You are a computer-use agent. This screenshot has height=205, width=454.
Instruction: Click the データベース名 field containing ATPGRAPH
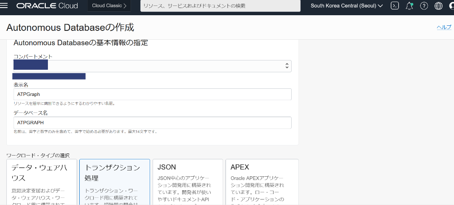[x=153, y=123]
